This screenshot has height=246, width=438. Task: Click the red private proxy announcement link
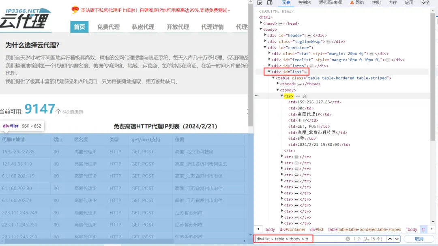155,10
